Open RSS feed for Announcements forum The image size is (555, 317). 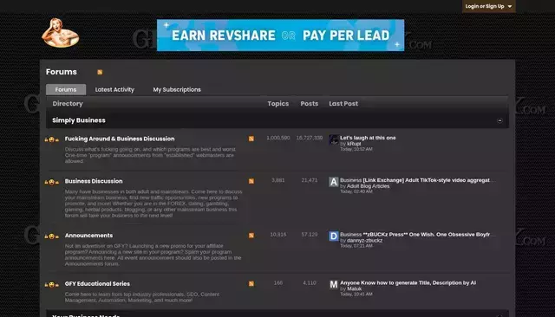251,236
